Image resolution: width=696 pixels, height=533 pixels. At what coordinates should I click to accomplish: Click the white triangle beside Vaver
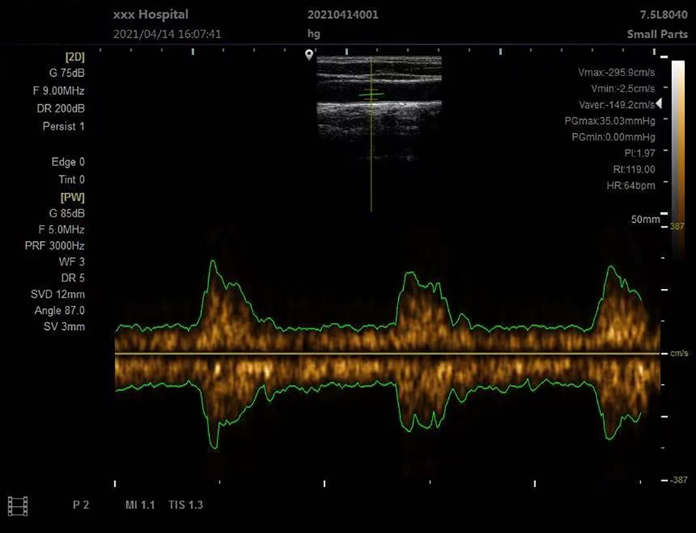658,104
